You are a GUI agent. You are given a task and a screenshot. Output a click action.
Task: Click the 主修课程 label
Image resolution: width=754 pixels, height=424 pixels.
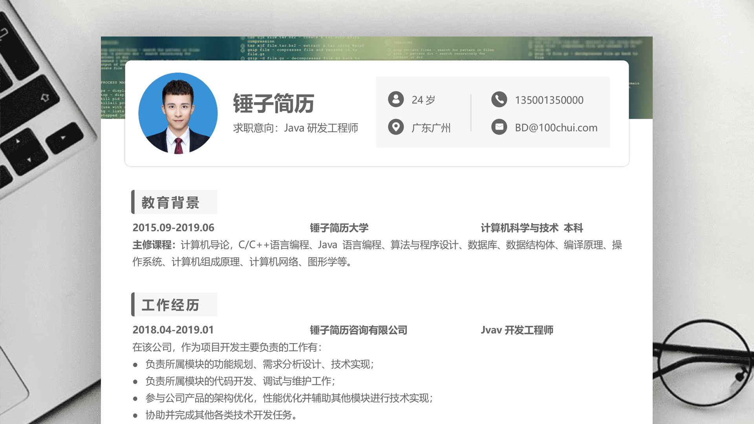[154, 245]
